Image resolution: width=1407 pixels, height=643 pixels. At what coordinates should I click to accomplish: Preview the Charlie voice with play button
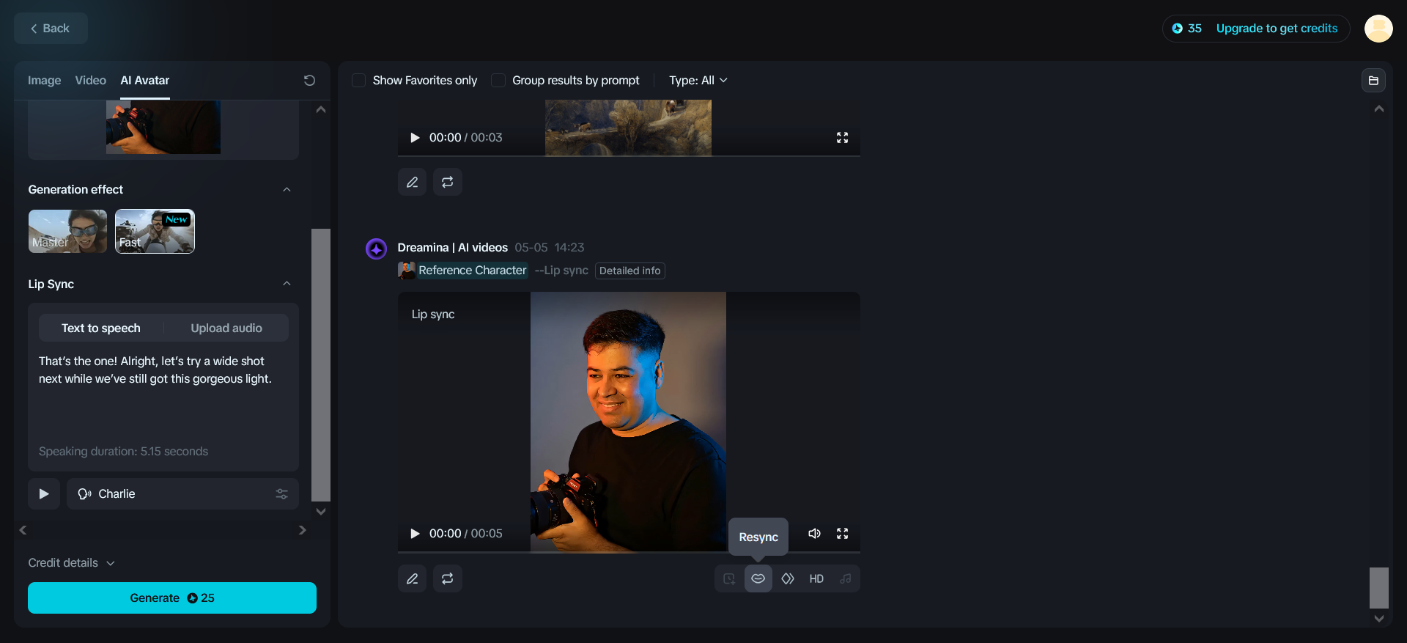pos(44,494)
